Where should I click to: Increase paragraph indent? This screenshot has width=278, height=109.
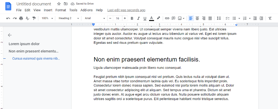tap(261, 18)
